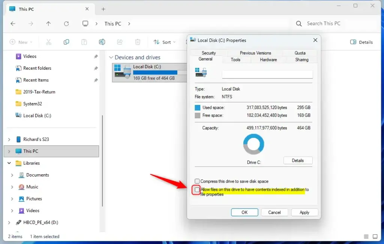Switch to the Tools tab

coord(235,60)
